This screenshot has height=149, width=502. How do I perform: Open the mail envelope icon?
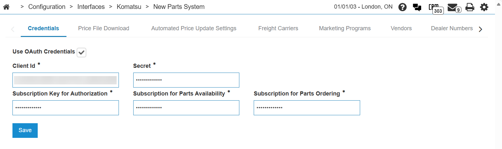tap(453, 7)
